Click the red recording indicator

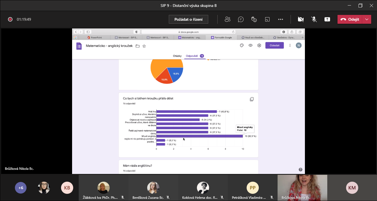[x=10, y=19]
